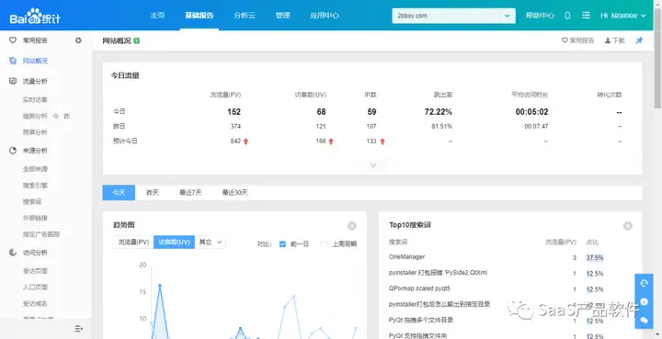The image size is (662, 339).
Task: Open 应用中心 in top navigation
Action: tap(325, 16)
